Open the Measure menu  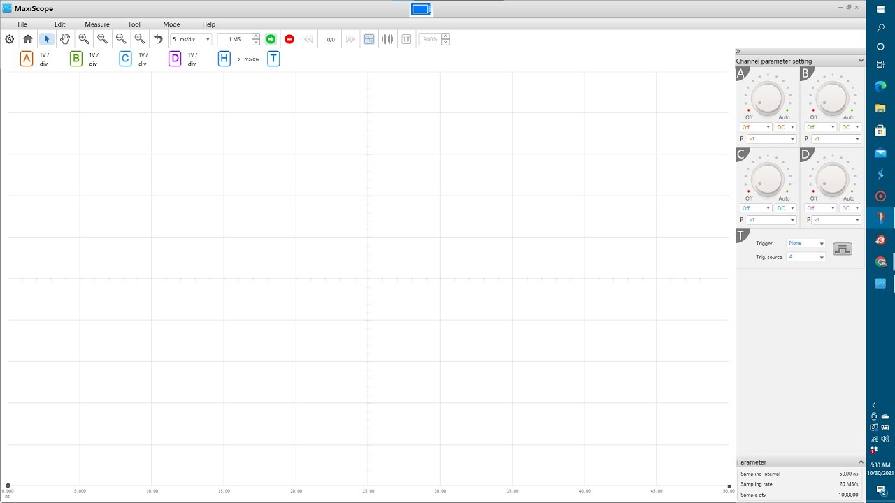(x=97, y=24)
